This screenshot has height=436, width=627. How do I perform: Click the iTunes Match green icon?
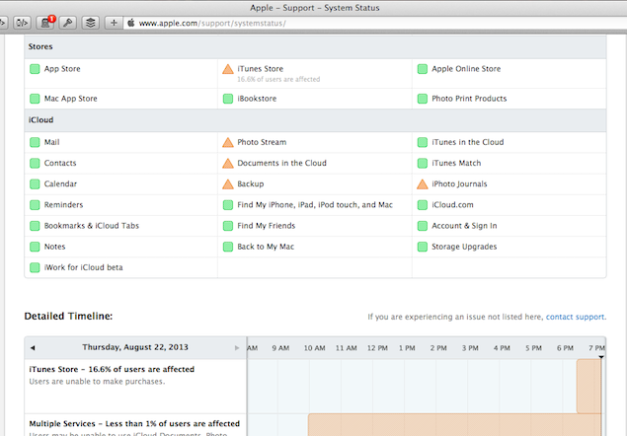pyautogui.click(x=423, y=163)
